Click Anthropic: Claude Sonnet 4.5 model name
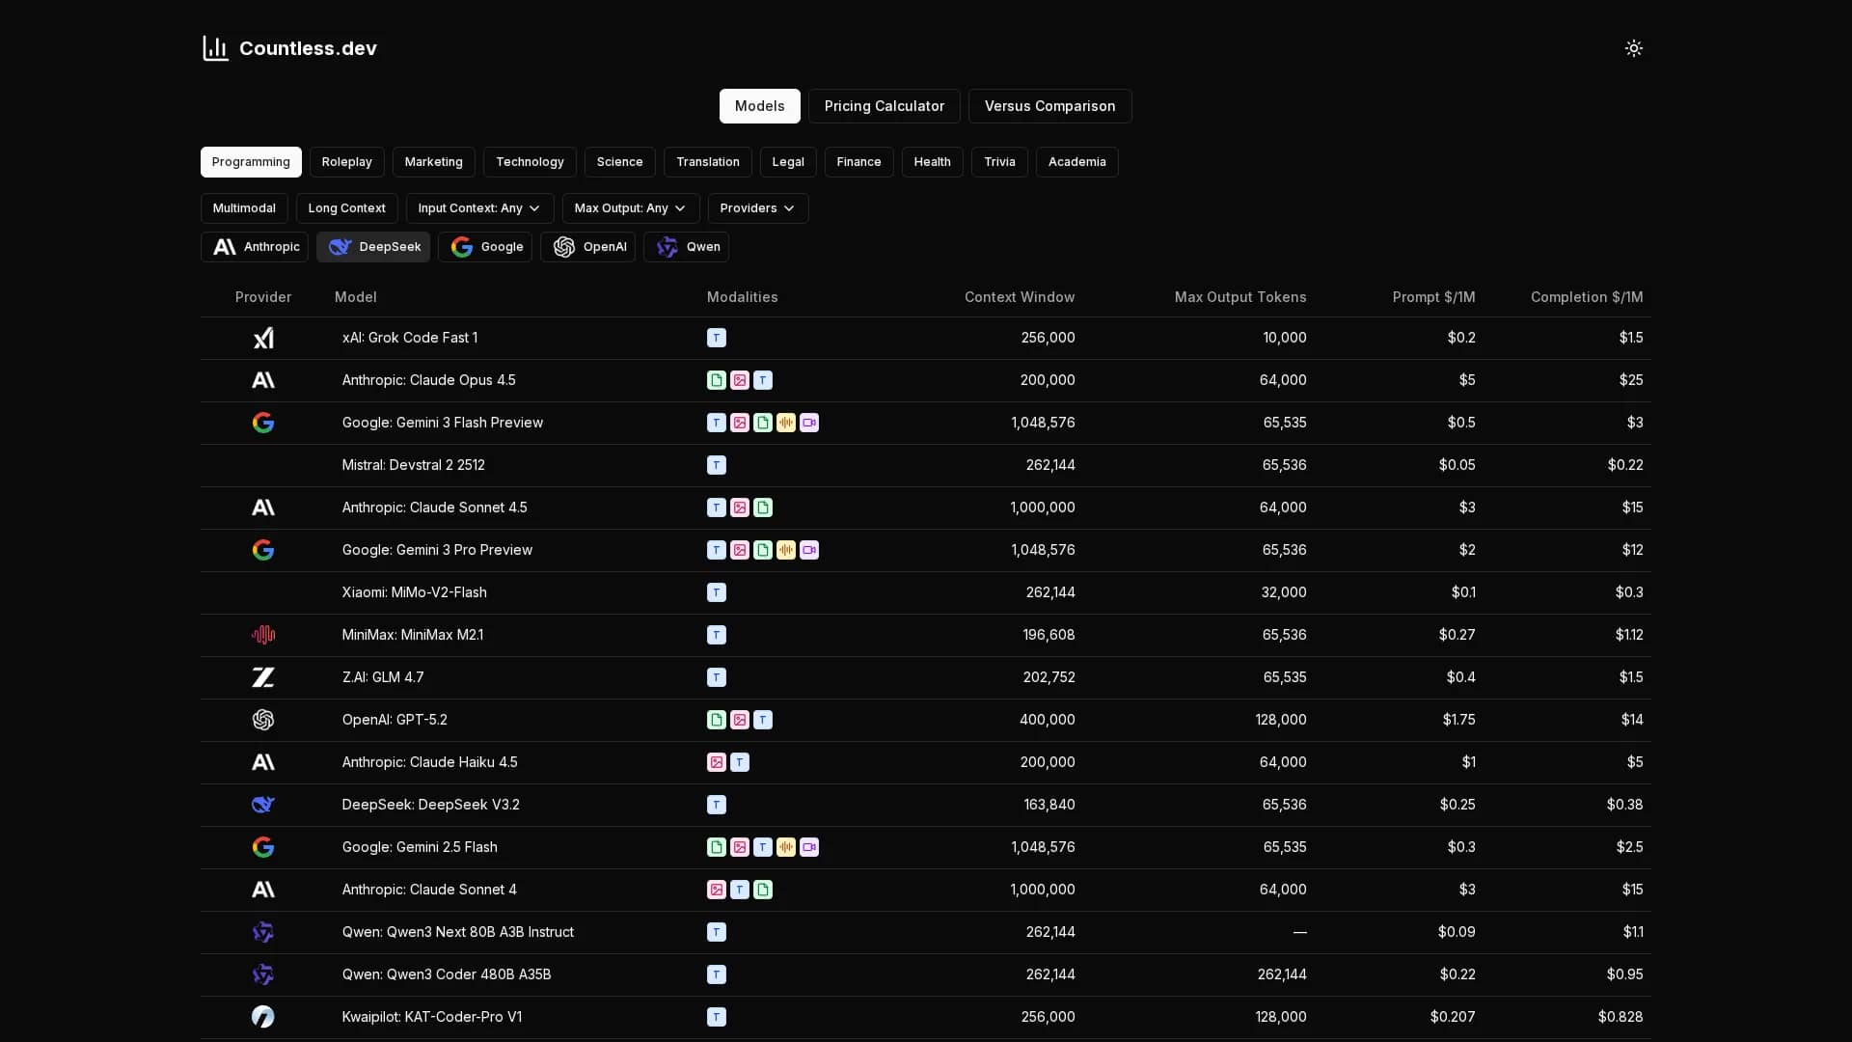 tap(435, 507)
